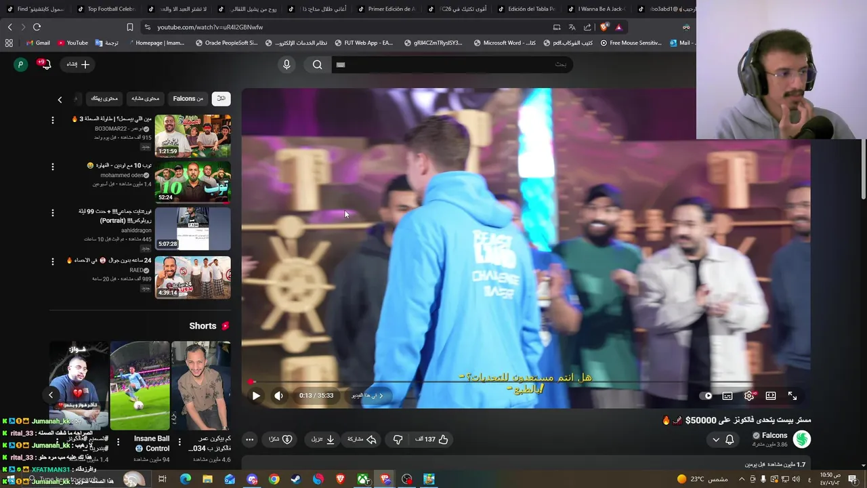Select the الكل filter chip
This screenshot has height=488, width=867.
(221, 98)
